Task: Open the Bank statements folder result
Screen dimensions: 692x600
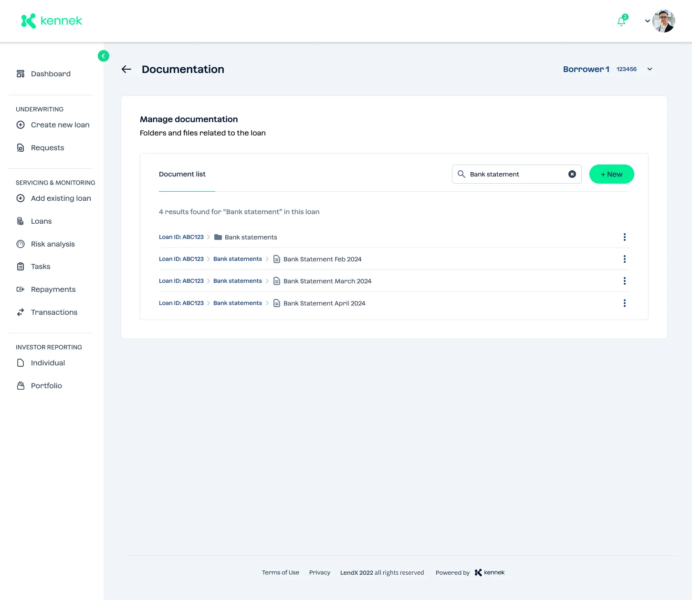Action: coord(246,237)
